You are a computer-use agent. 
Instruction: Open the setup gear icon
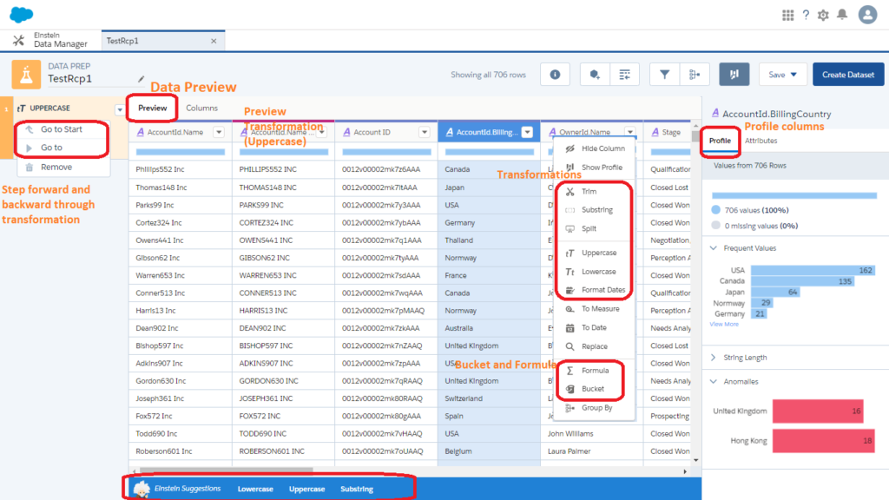(x=823, y=16)
